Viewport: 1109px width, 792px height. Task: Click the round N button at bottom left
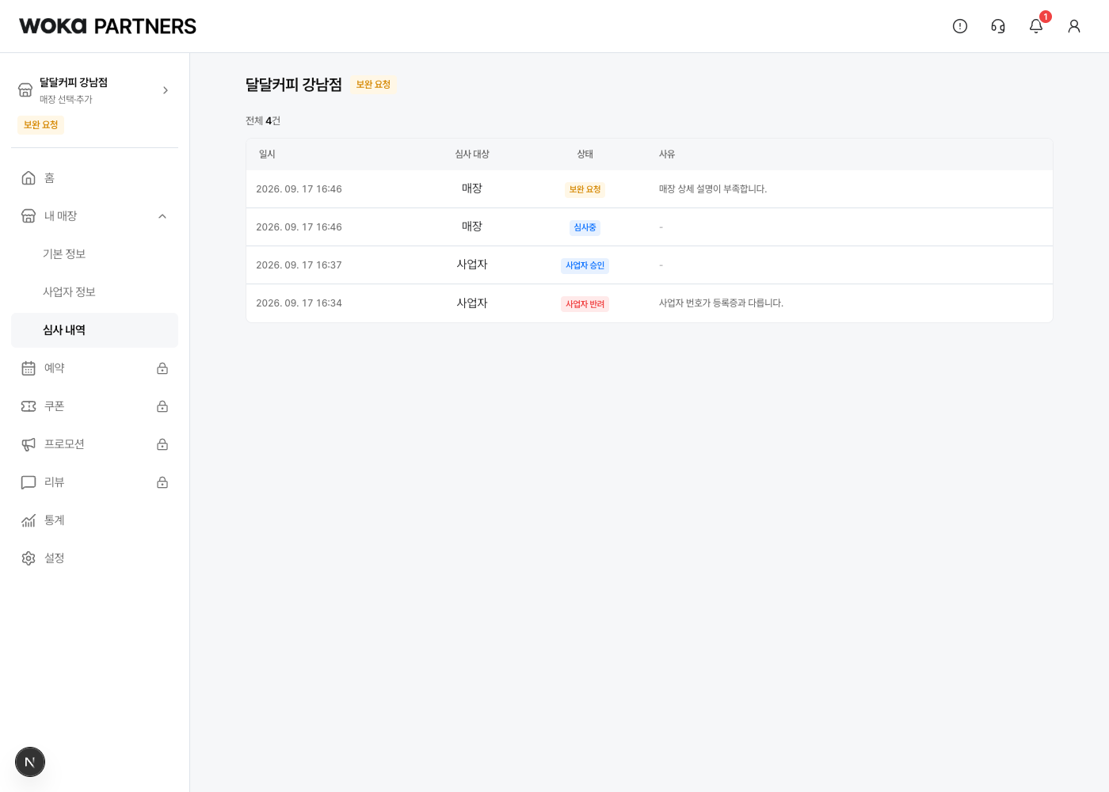[30, 762]
